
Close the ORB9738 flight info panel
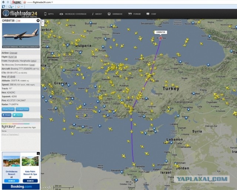tap(38, 20)
